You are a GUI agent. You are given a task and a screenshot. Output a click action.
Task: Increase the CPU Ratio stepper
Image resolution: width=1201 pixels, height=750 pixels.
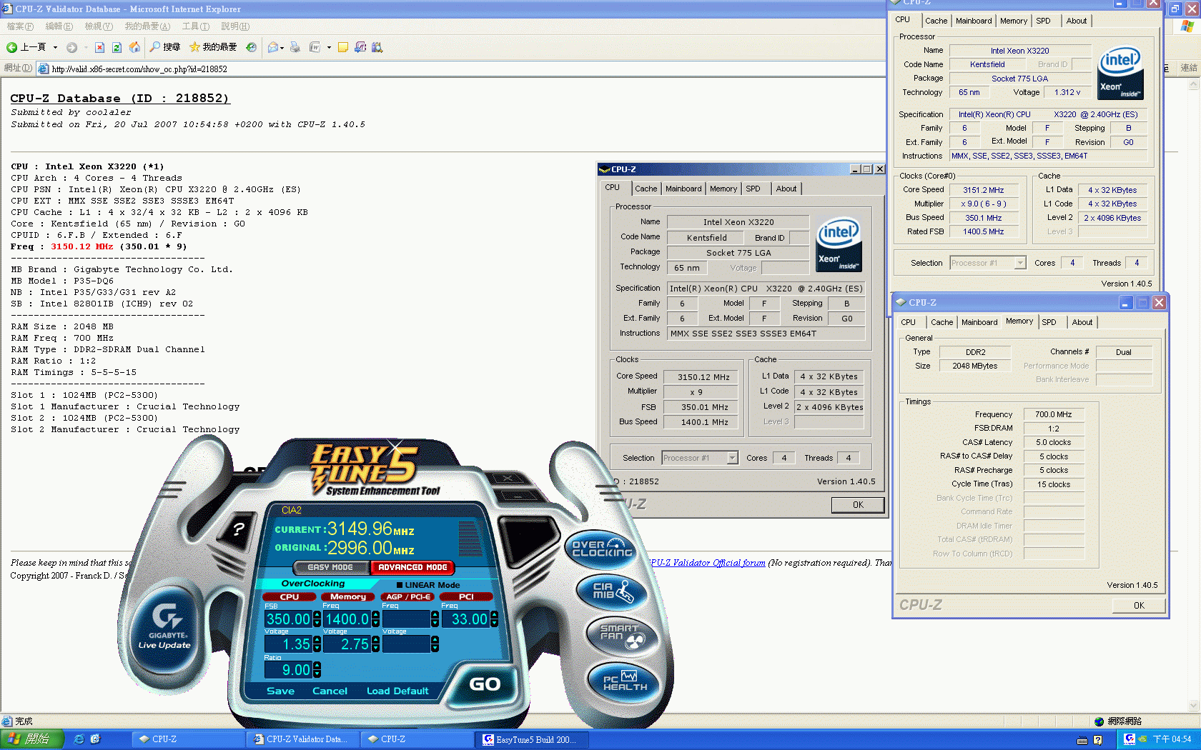click(317, 666)
